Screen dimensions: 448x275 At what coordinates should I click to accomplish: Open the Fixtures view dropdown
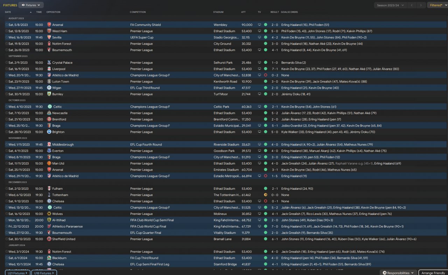[x=31, y=5]
